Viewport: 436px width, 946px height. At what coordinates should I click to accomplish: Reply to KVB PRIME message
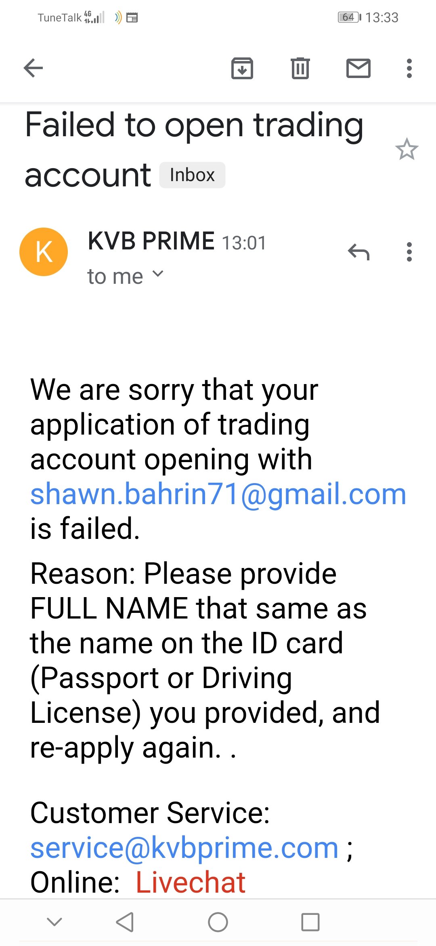pyautogui.click(x=358, y=252)
